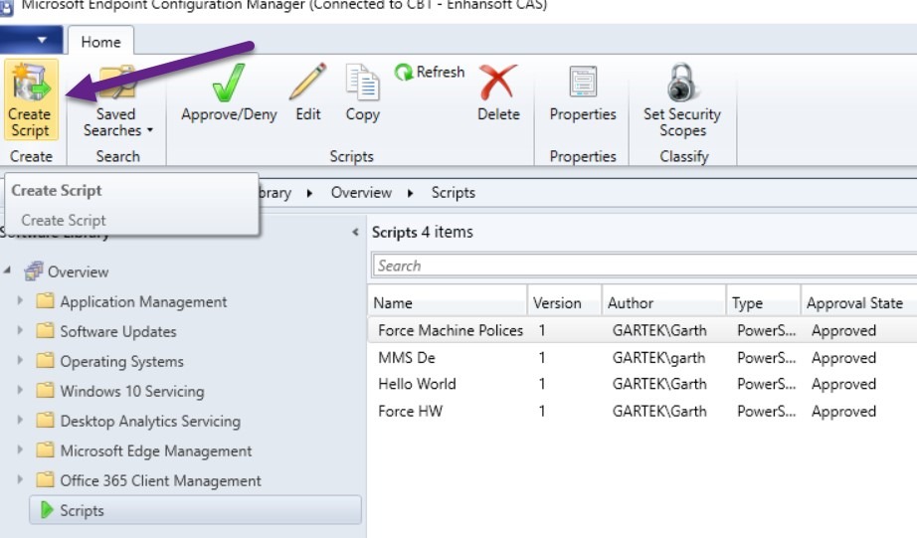
Task: Expand Office 365 Client Management node
Action: pos(20,479)
